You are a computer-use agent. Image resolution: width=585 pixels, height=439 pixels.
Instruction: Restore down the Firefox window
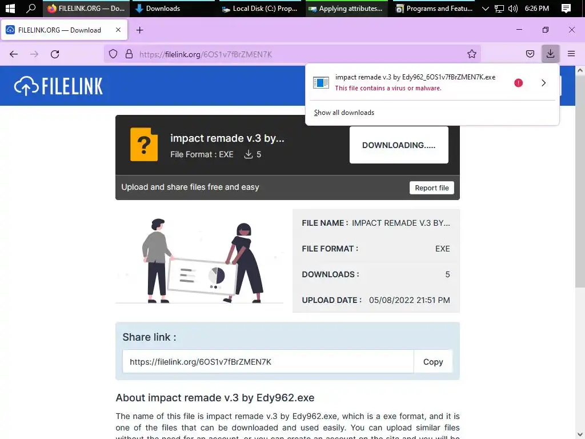pos(546,30)
